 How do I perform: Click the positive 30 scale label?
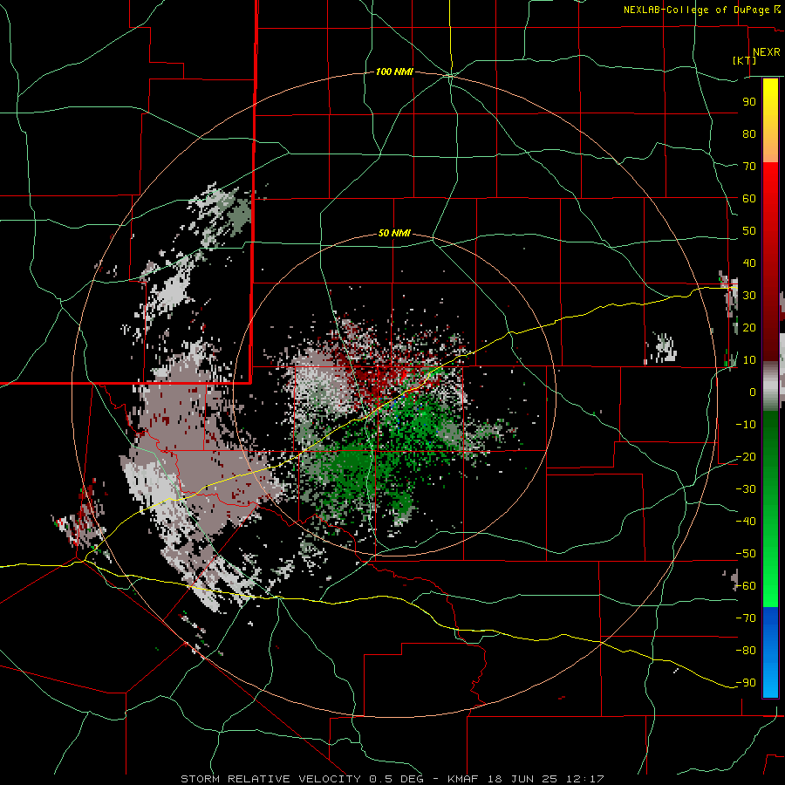(x=749, y=296)
